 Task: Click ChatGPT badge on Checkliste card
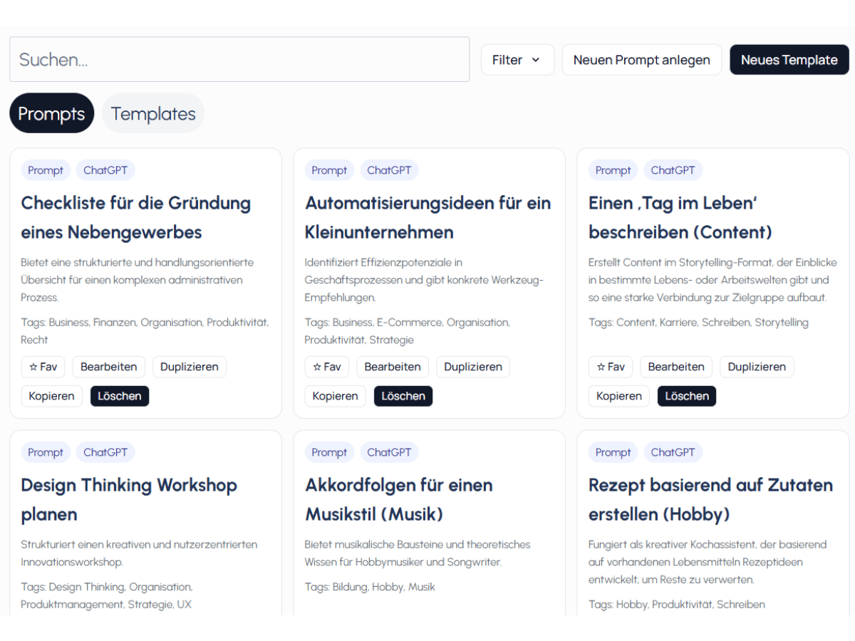pyautogui.click(x=105, y=170)
